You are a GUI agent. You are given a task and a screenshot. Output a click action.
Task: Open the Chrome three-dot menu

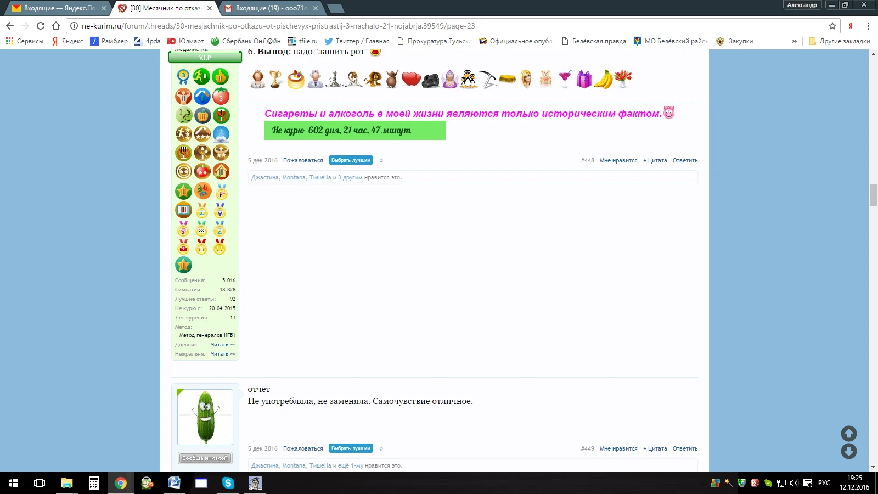pos(868,26)
